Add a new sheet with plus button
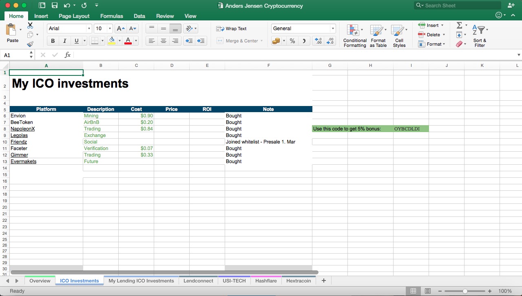This screenshot has height=296, width=522. (x=324, y=281)
